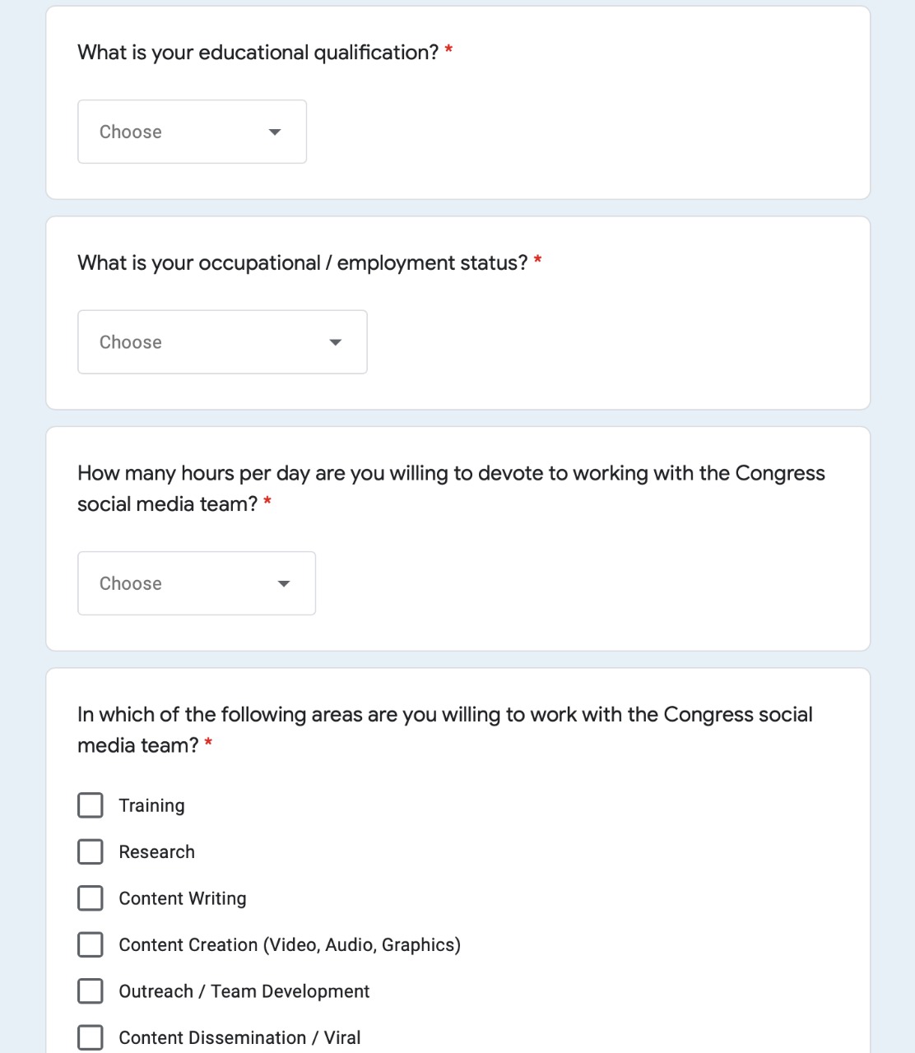Open the occupational / employment status dropdown
Screen dimensions: 915x1053
(x=221, y=342)
